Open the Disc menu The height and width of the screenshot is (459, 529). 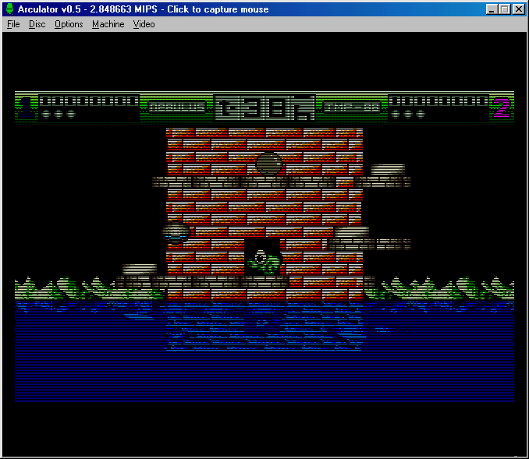(x=37, y=24)
